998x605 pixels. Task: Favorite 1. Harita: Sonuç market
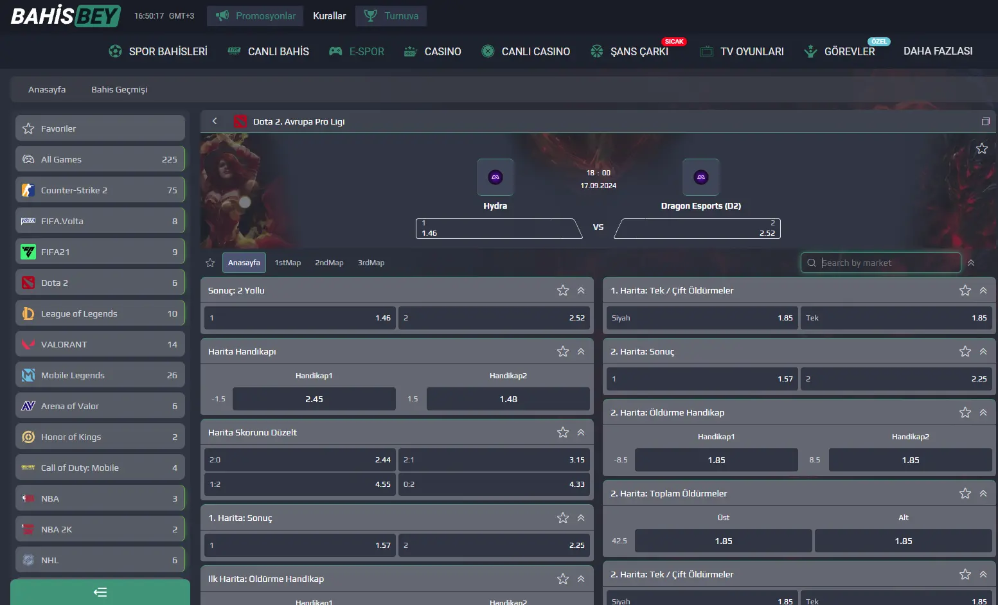coord(563,518)
